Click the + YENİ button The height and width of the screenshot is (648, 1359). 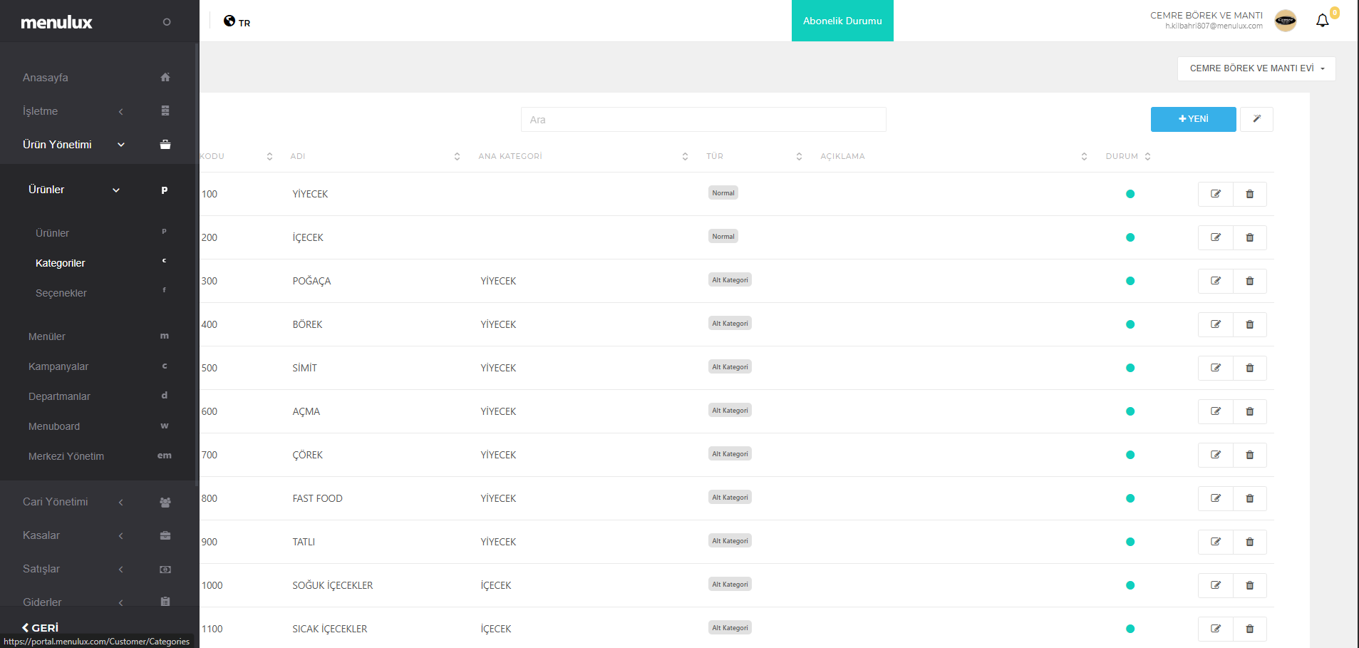tap(1193, 119)
